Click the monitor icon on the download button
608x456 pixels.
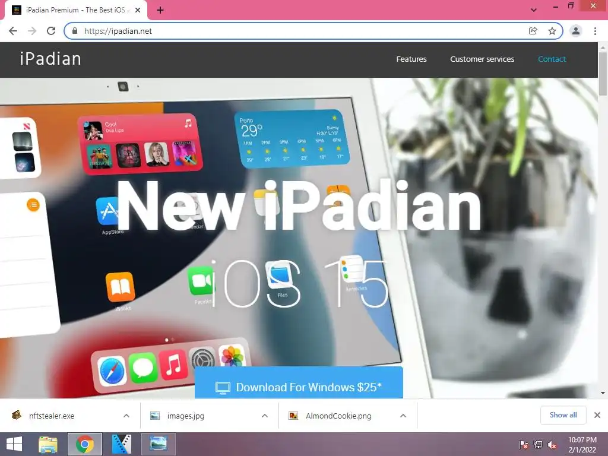223,388
